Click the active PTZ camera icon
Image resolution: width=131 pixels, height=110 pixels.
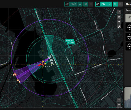(98, 4)
